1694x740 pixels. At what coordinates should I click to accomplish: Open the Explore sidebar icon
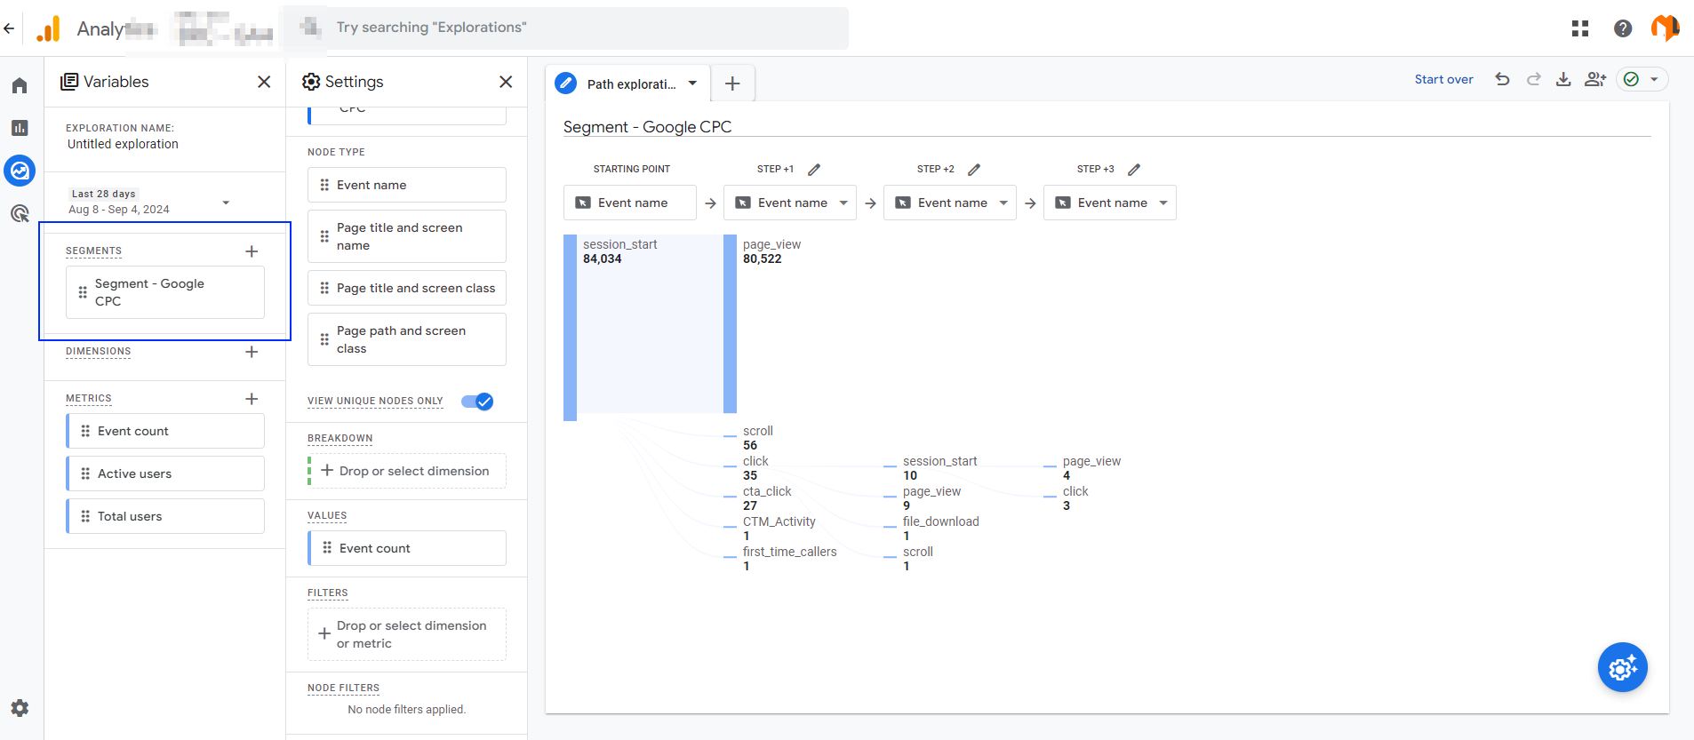pos(20,171)
